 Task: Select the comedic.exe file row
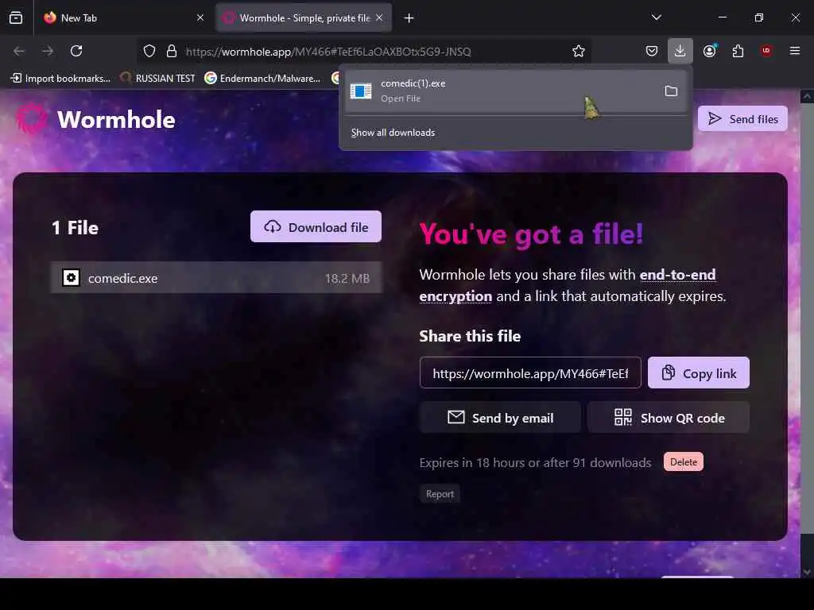tap(216, 278)
